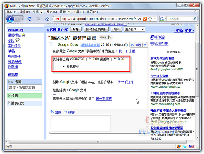Open the 交談 chats link
This screenshot has height=154, width=204.
(11, 41)
